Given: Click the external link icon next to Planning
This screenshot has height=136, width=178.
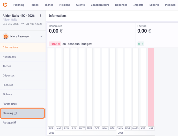Looking at the screenshot, I should tap(15, 113).
